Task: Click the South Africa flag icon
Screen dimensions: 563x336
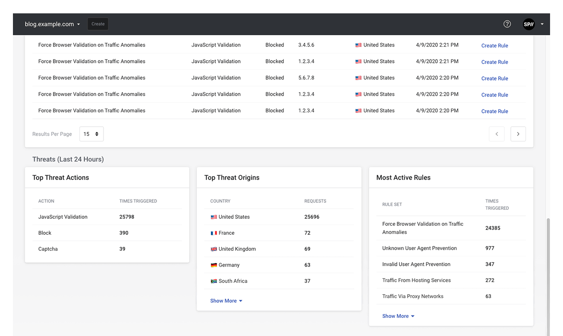Action: click(214, 281)
